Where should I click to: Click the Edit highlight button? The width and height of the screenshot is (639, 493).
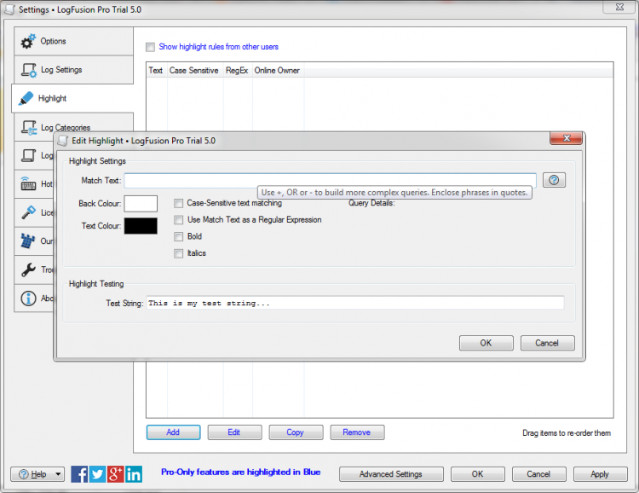[x=234, y=432]
